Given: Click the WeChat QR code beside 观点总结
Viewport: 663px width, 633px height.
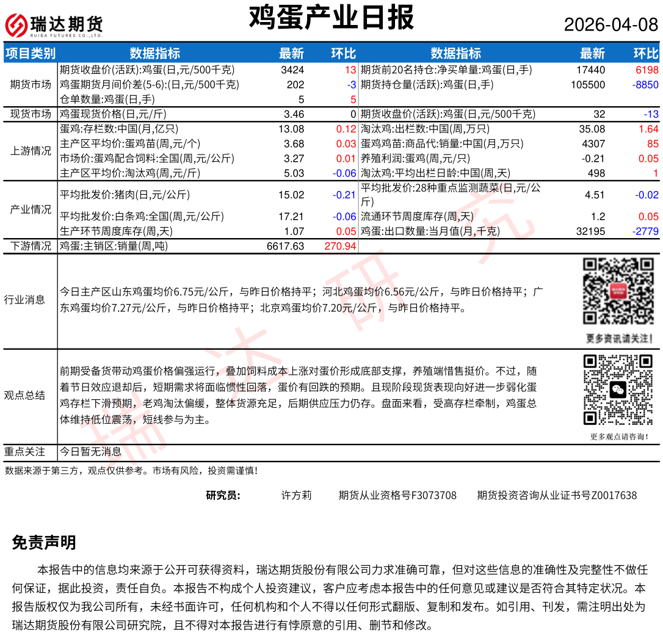Looking at the screenshot, I should (618, 389).
